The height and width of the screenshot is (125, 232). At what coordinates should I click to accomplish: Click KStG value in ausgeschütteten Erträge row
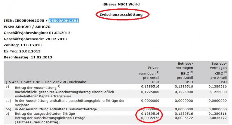click(218, 114)
